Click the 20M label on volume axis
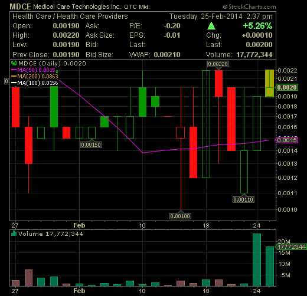307x296 pixels. (x=284, y=241)
